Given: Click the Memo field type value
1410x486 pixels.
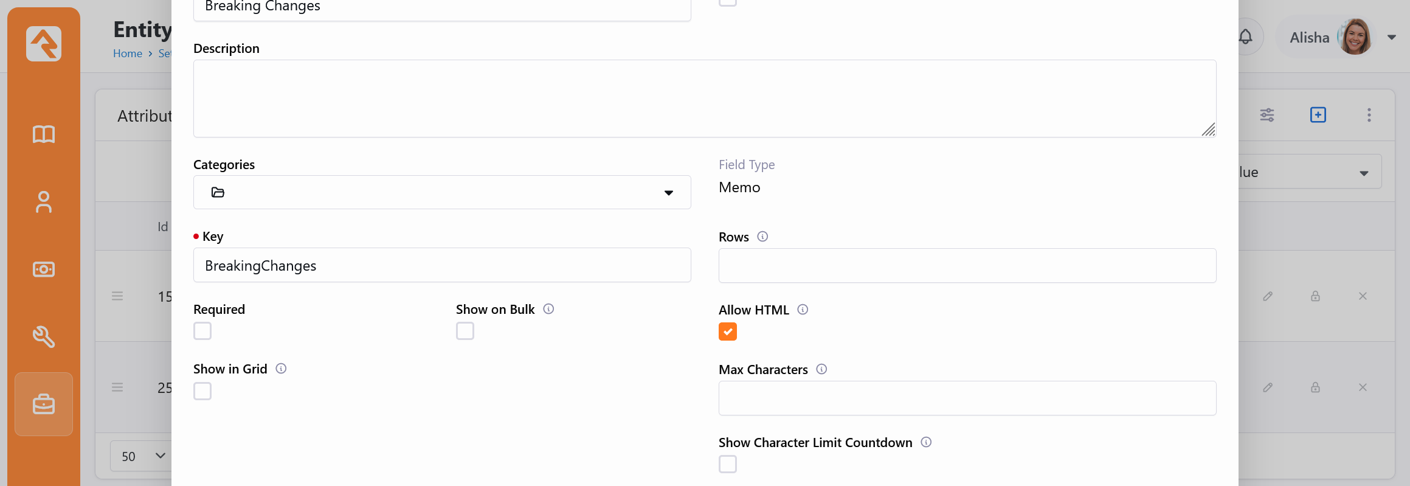Looking at the screenshot, I should tap(739, 187).
